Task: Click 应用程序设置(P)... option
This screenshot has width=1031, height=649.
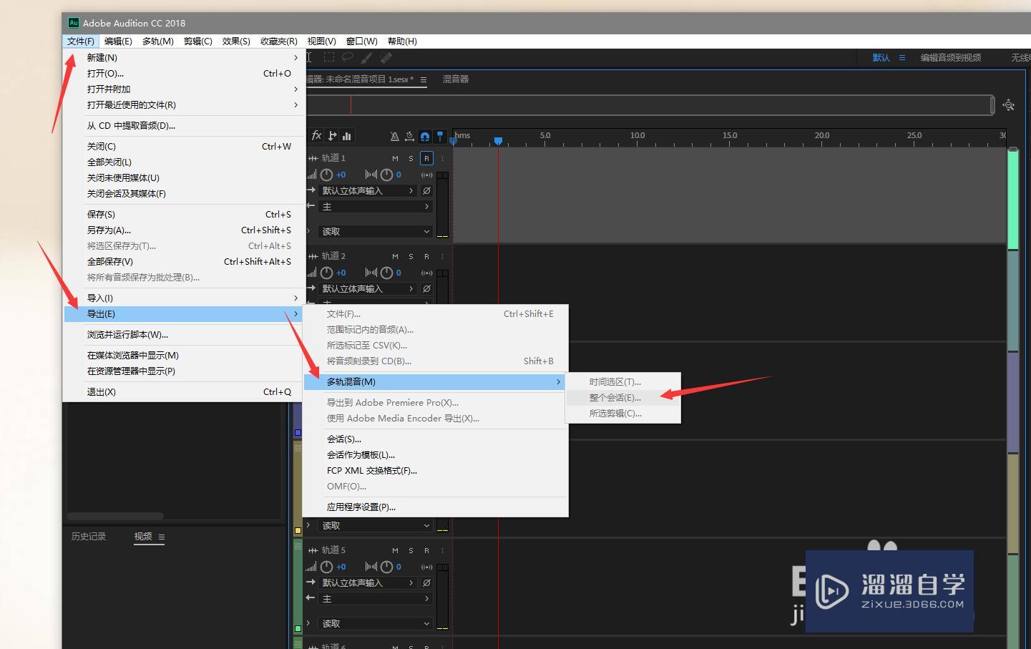Action: [436, 507]
